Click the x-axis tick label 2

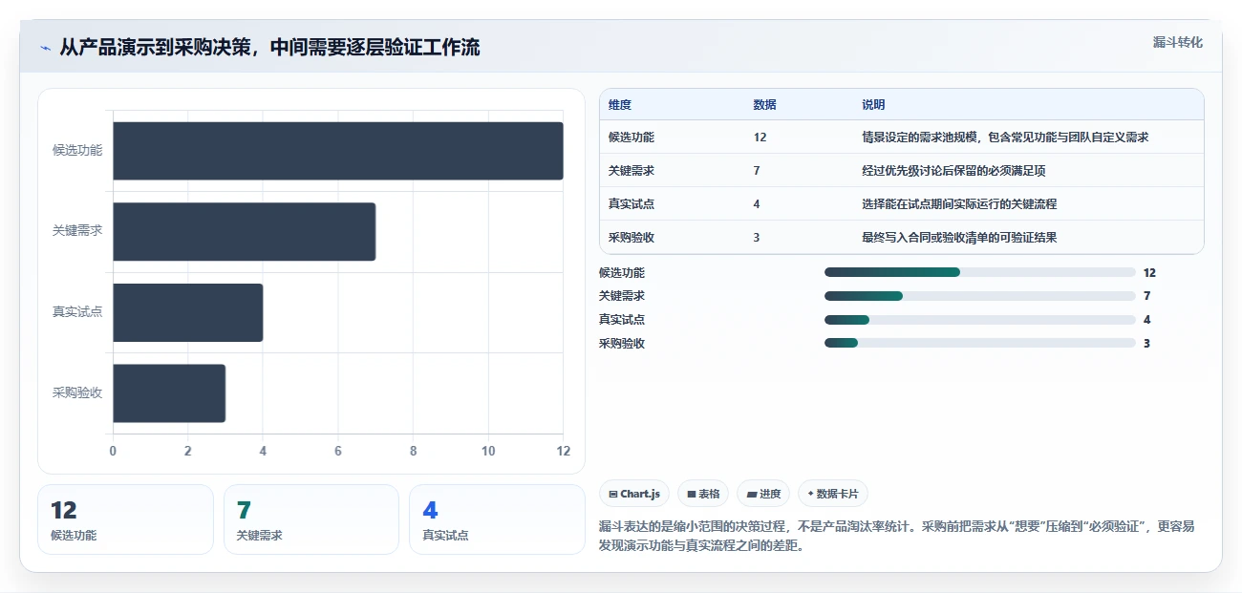pos(187,451)
